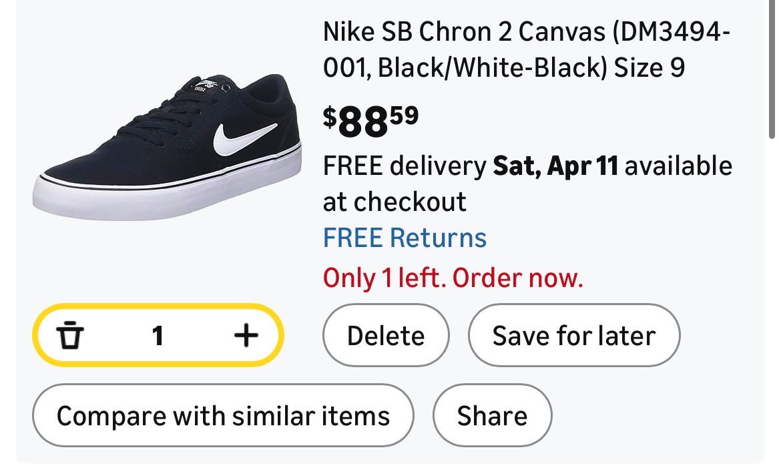This screenshot has width=781, height=474.
Task: Tap the Share button
Action: tap(492, 416)
